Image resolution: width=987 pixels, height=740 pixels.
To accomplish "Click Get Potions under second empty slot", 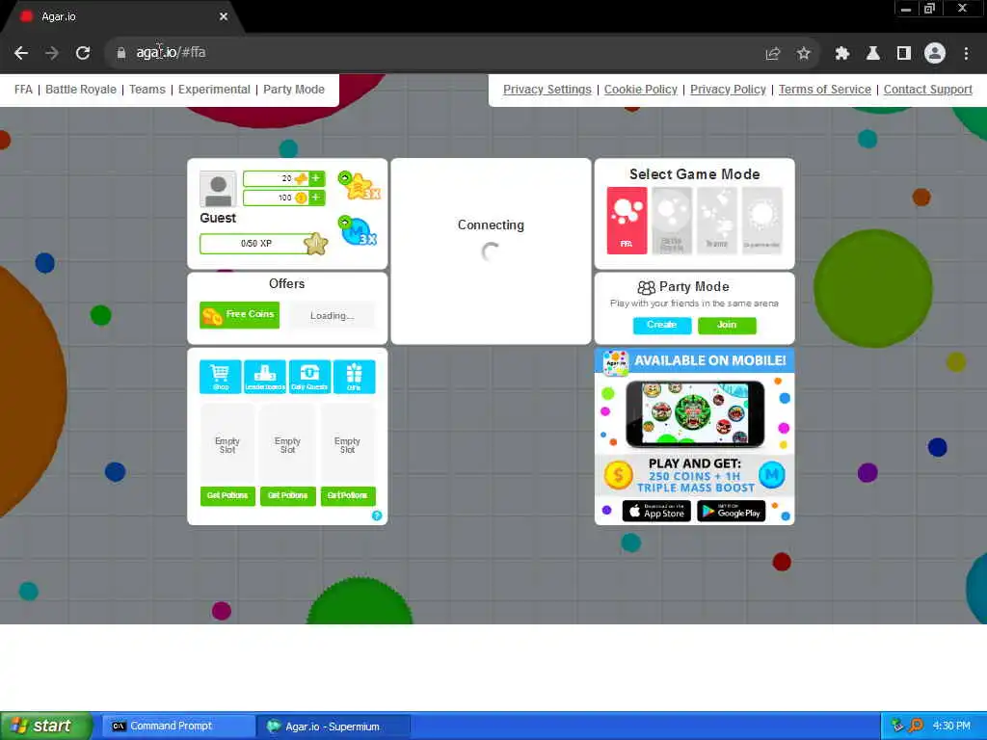I will [x=287, y=496].
